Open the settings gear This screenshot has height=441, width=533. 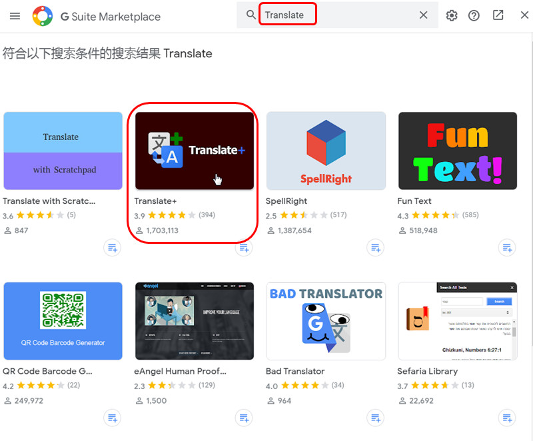tap(452, 15)
